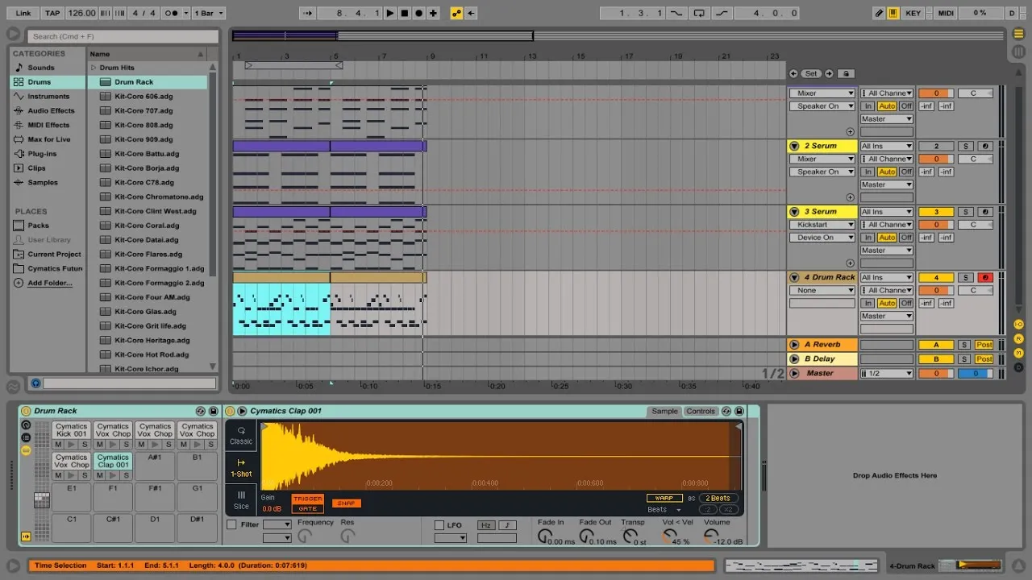Screen dimensions: 1032x580
Task: Click the browser search field
Action: pyautogui.click(x=123, y=36)
